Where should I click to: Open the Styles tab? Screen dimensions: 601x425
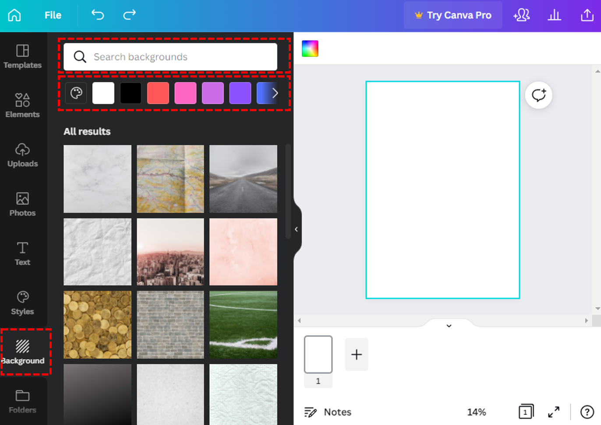click(x=23, y=303)
